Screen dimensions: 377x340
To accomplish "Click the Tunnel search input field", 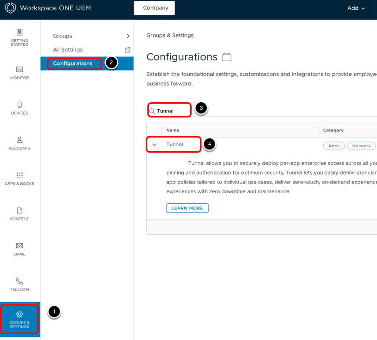I will (x=172, y=111).
